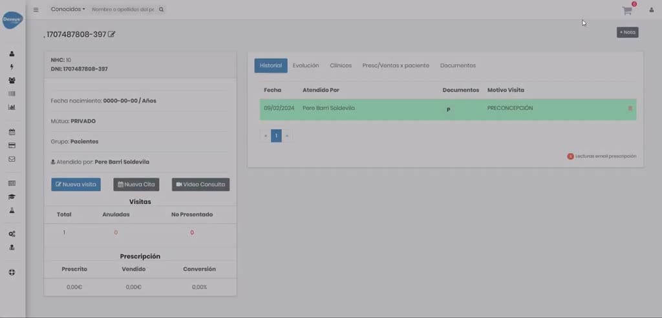Switch to the Evolución tab
The height and width of the screenshot is (318, 662).
coord(306,65)
